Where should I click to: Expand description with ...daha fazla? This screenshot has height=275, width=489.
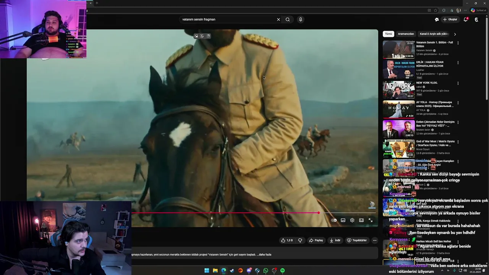tap(264, 254)
